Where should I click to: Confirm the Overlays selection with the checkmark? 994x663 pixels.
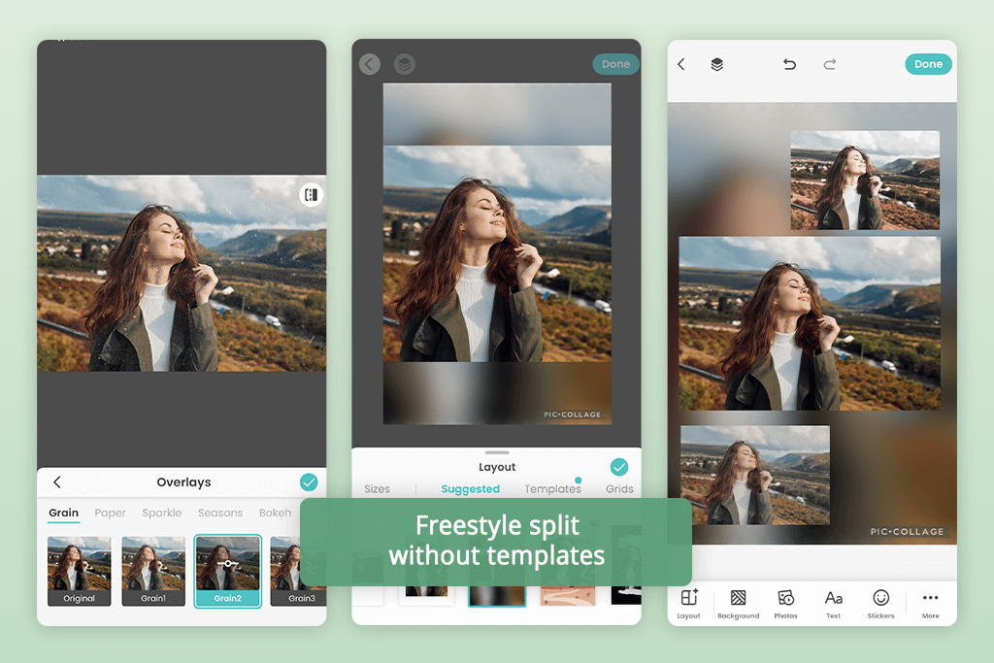click(309, 482)
